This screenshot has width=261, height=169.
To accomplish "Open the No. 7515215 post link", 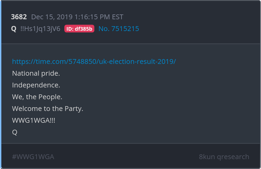I will click(119, 29).
